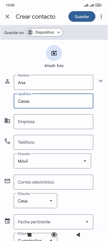This screenshot has height=241, width=108.
Task: Click the phone handset icon
Action: 7,141
